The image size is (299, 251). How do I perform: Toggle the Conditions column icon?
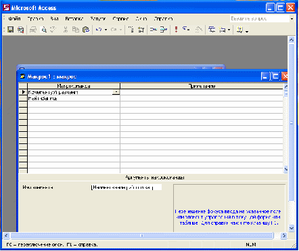coord(141,30)
